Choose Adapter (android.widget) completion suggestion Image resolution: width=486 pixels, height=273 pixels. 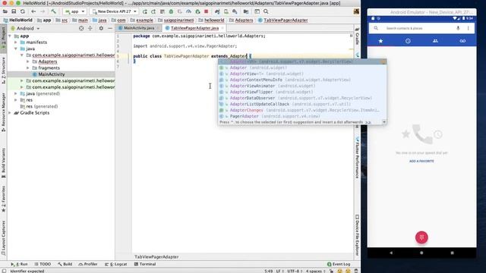[302, 67]
